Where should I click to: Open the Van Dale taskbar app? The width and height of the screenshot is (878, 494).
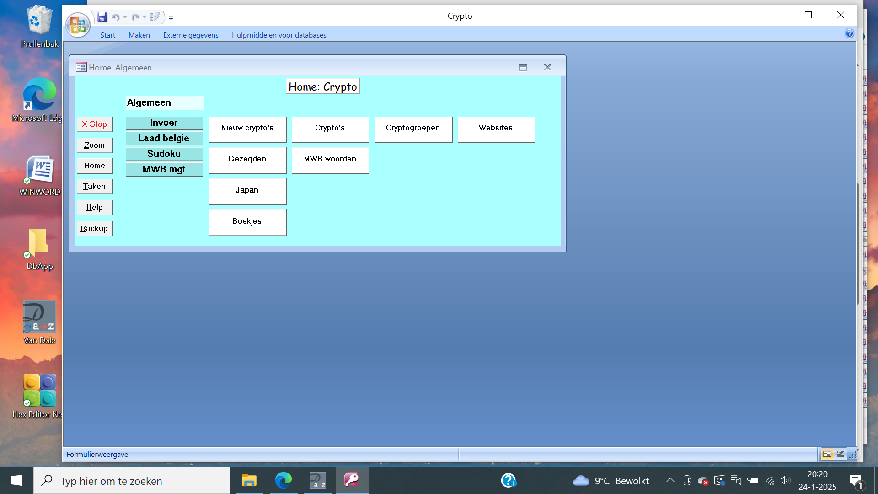[317, 480]
